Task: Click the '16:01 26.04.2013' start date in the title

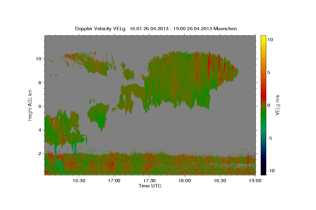Action: click(149, 29)
